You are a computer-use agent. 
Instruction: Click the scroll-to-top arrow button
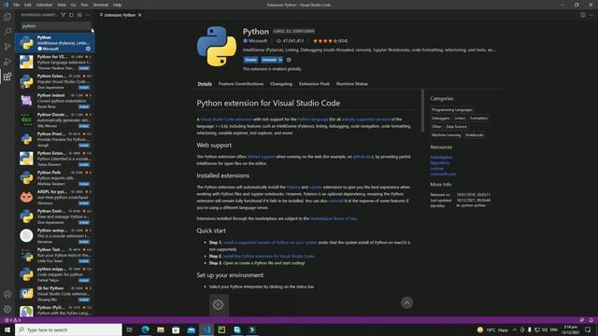[x=406, y=302]
